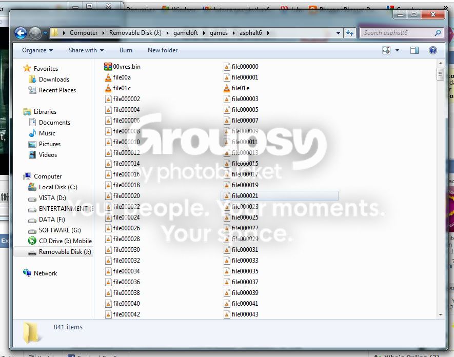Viewport: 454px width, 357px height.
Task: Select the file01c VLC cone icon
Action: point(108,88)
